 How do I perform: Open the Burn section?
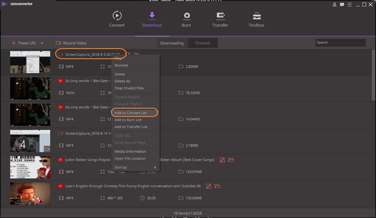(x=186, y=19)
